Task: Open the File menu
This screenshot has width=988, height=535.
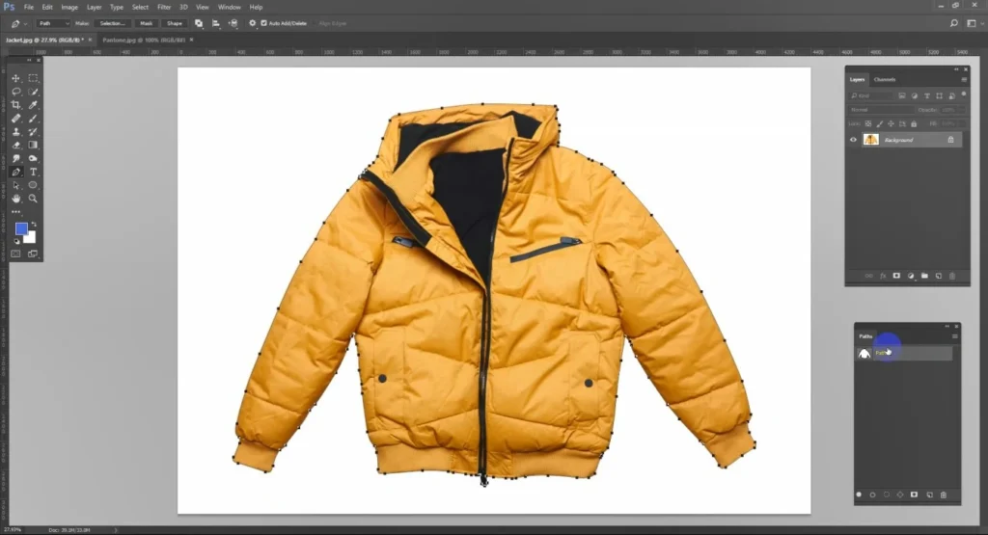Action: (x=28, y=7)
